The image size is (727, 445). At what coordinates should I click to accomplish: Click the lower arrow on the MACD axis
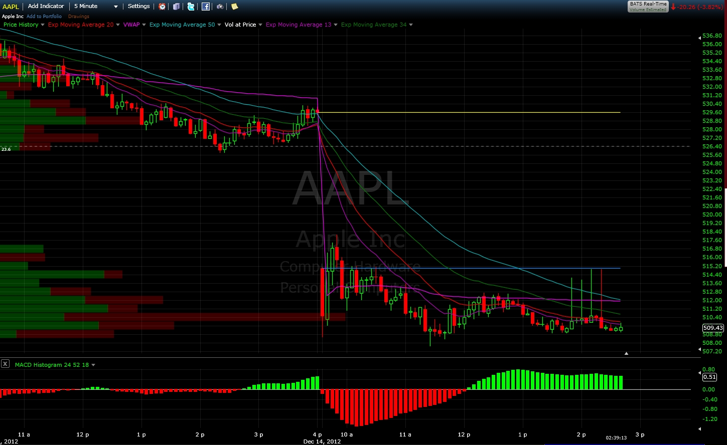coord(700,429)
